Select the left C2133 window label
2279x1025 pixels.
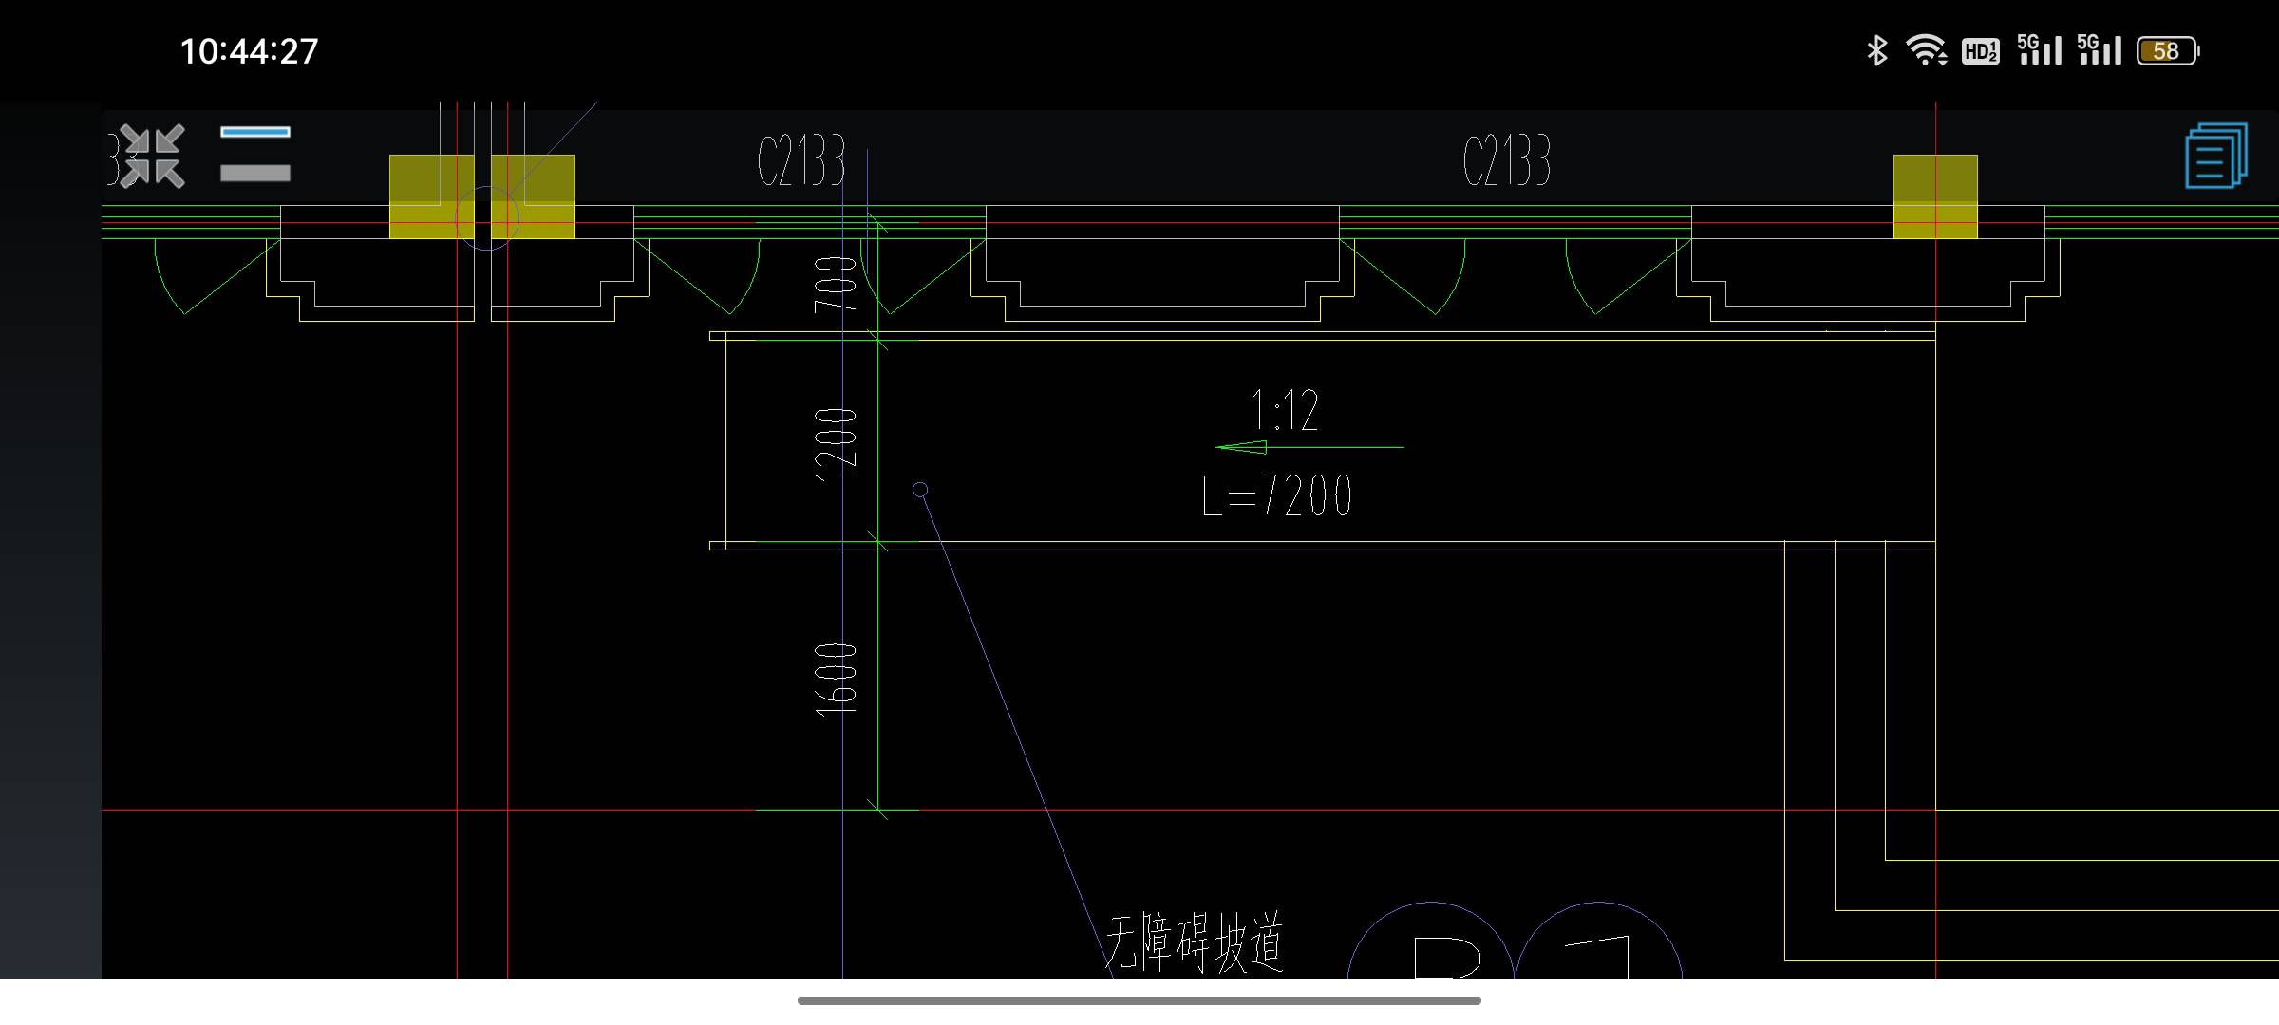coord(801,160)
